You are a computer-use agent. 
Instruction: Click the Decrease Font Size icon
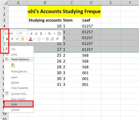tap(36, 34)
